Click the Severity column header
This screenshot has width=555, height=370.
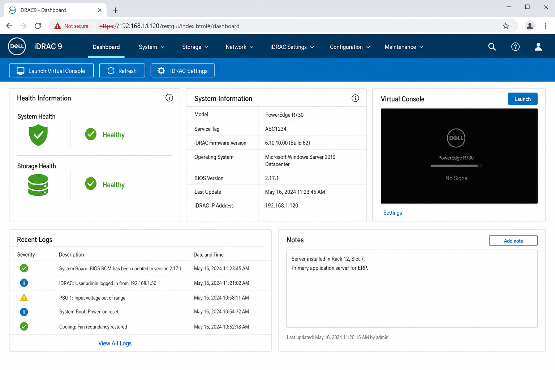click(x=26, y=255)
